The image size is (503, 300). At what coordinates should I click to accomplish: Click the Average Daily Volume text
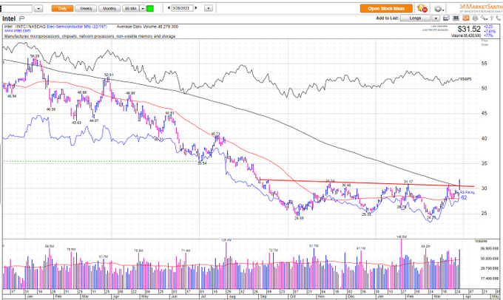[x=147, y=27]
